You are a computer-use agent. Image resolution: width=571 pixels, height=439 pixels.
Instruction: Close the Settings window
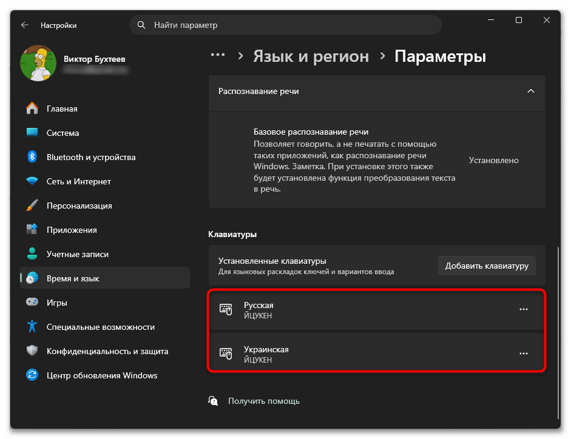coord(547,20)
